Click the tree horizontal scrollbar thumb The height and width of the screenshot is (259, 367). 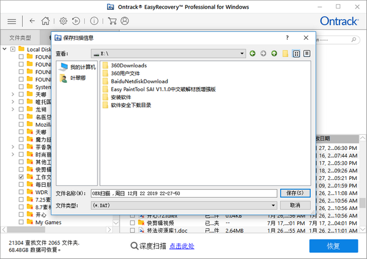coord(26,230)
